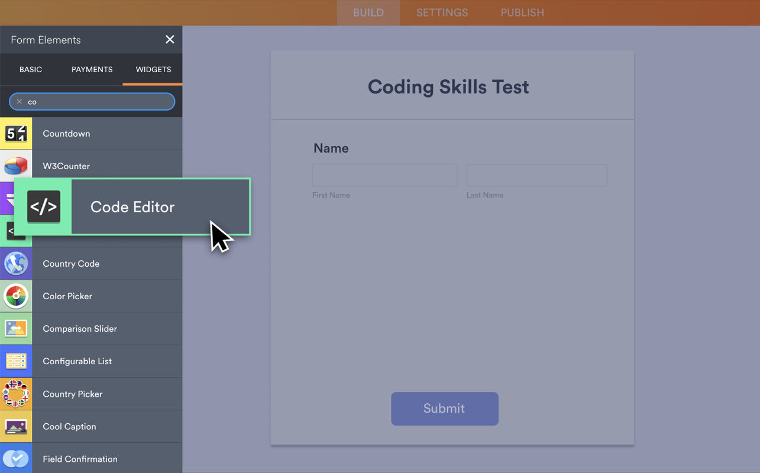Screen dimensions: 760x473
Task: Click the First Name input field
Action: pyautogui.click(x=384, y=175)
